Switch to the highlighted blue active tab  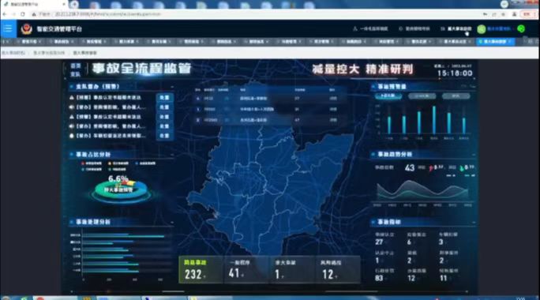tap(495, 42)
